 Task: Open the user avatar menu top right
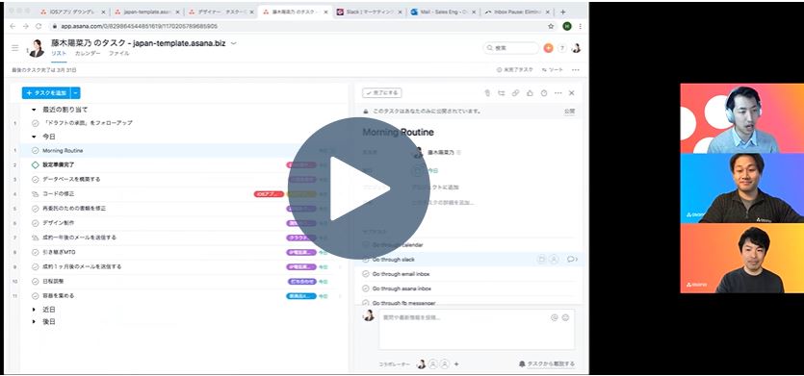577,48
